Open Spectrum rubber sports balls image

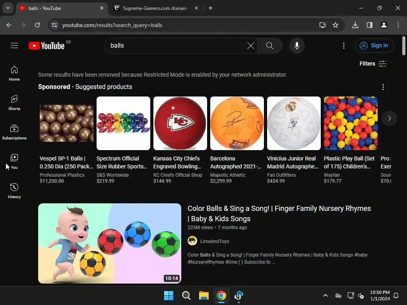123,123
